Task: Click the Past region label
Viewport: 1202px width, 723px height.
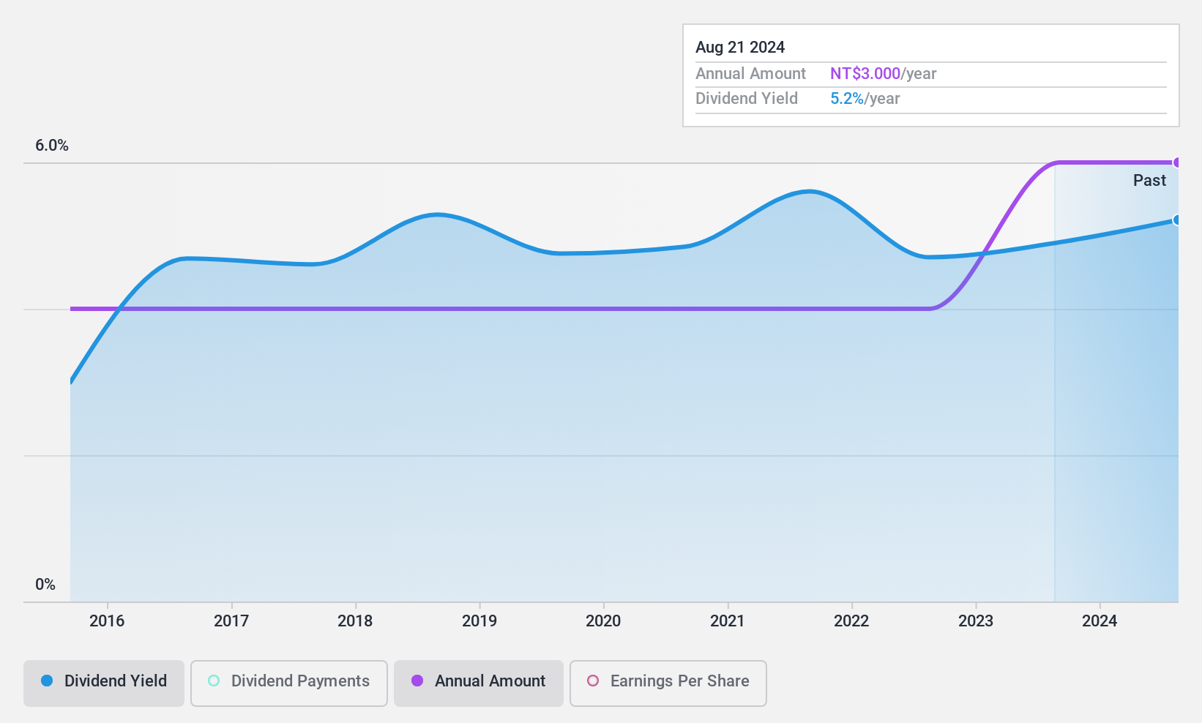Action: pyautogui.click(x=1149, y=180)
